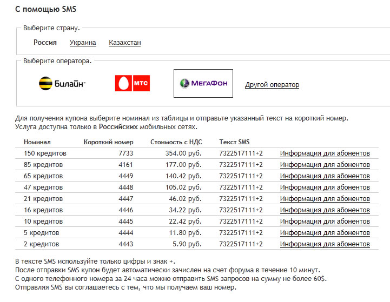Click SMS text in the 4443 row
Image resolution: width=390 pixels, height=302 pixels.
[241, 244]
